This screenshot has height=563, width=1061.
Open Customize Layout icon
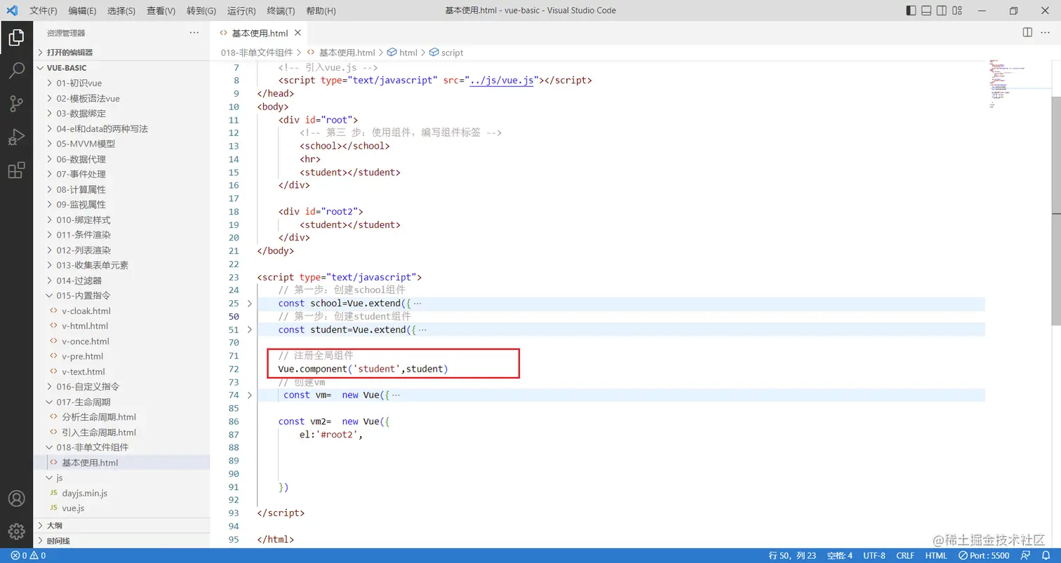click(958, 11)
